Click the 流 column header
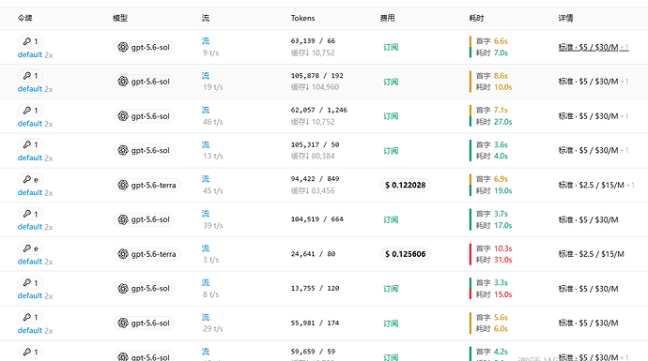 click(206, 18)
